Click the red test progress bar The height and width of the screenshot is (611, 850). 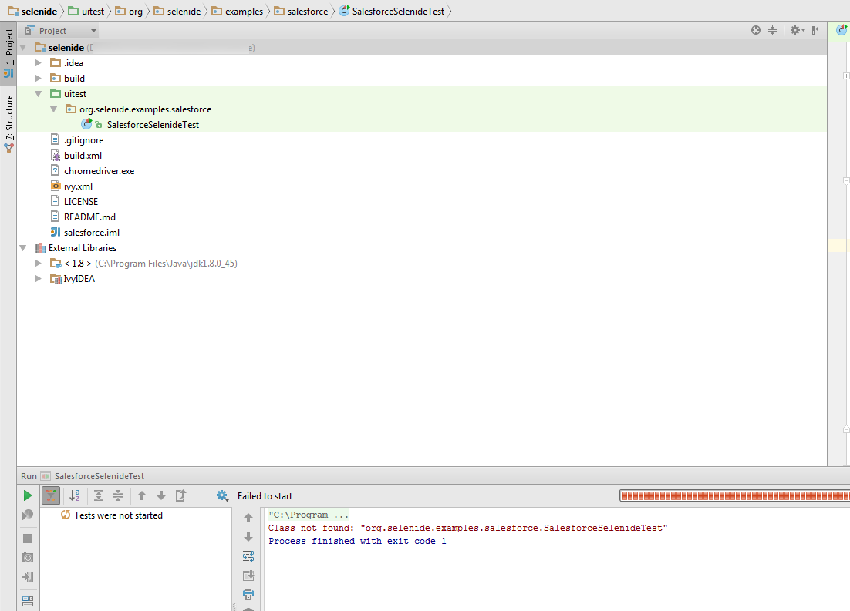click(733, 495)
